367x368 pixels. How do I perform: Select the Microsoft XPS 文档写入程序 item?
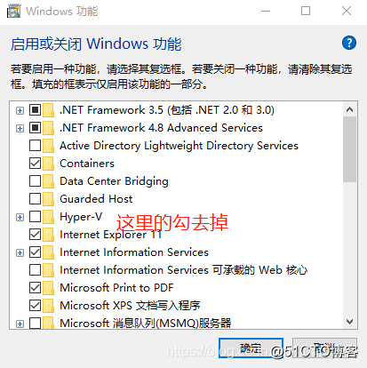click(x=130, y=306)
